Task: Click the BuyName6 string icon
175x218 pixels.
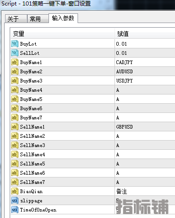Action: 15,108
